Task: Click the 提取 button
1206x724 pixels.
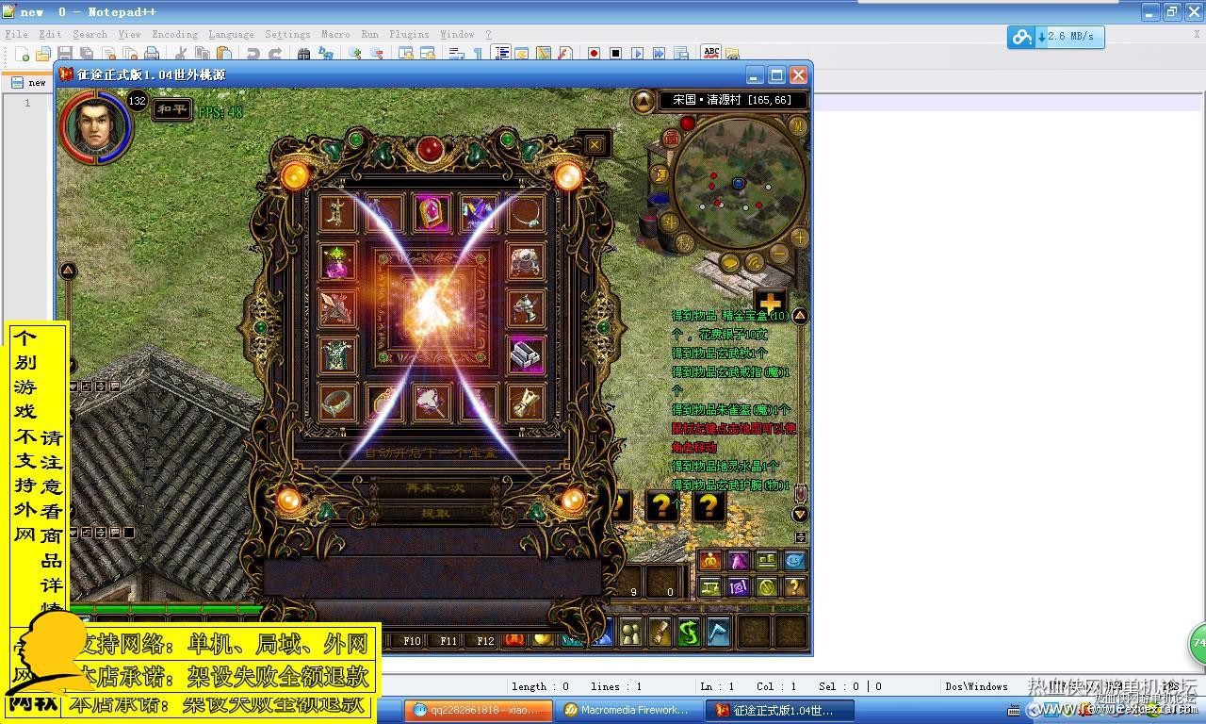Action: [x=434, y=513]
